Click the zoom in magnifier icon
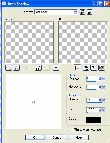Image resolution: width=110 pixels, height=143 pixels. click(16, 68)
